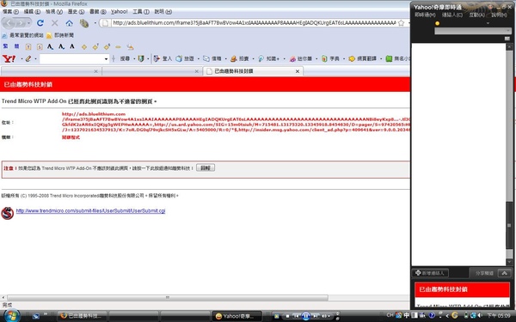Open the 檔案 (F) menu
This screenshot has height=322, width=516.
point(10,11)
